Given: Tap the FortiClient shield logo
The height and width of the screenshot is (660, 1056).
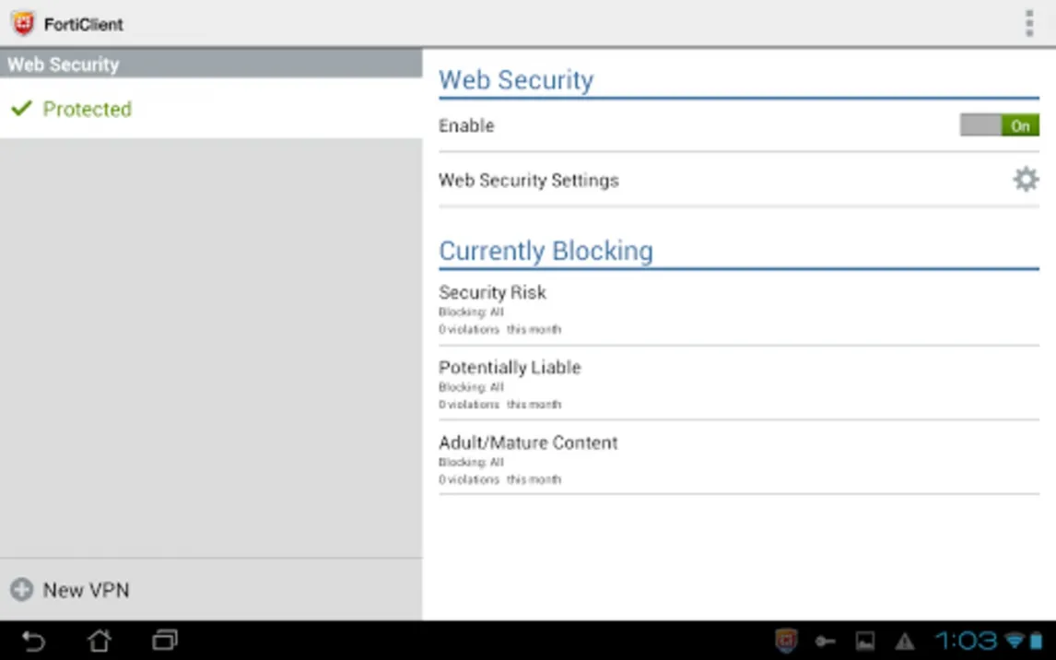Looking at the screenshot, I should [23, 24].
